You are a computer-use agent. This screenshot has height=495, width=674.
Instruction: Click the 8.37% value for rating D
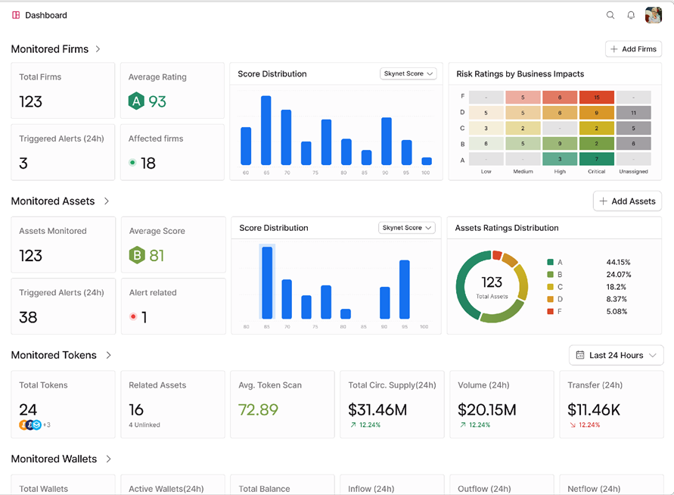[x=617, y=299]
